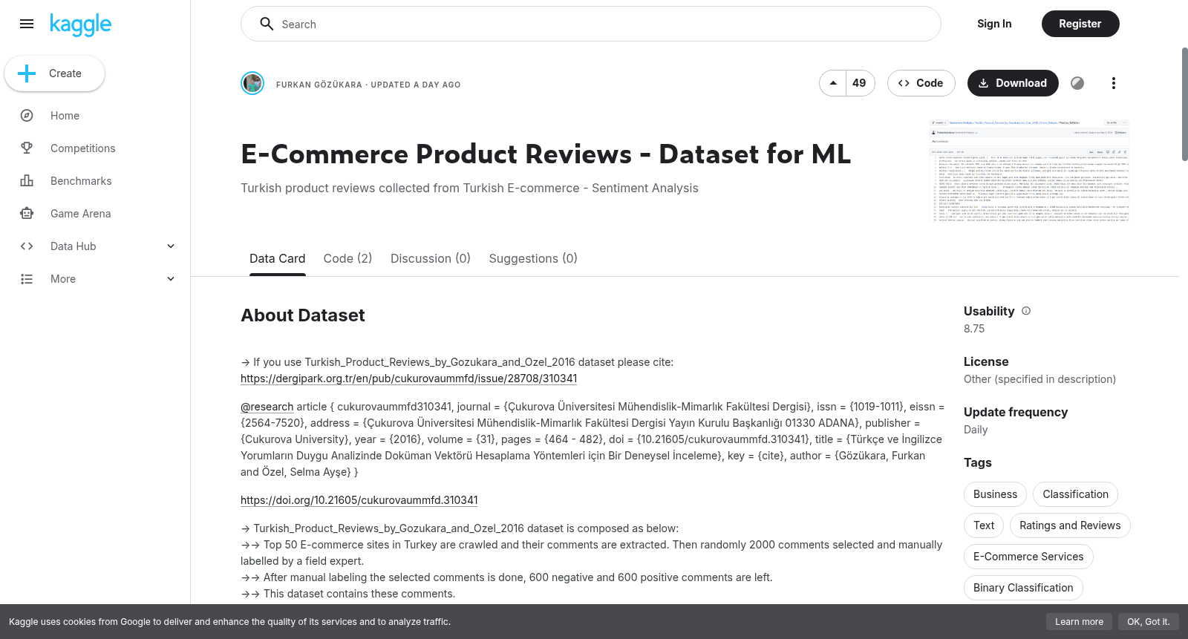This screenshot has height=639, width=1188.
Task: Open the dataset preview thumbnail
Action: click(x=1029, y=170)
